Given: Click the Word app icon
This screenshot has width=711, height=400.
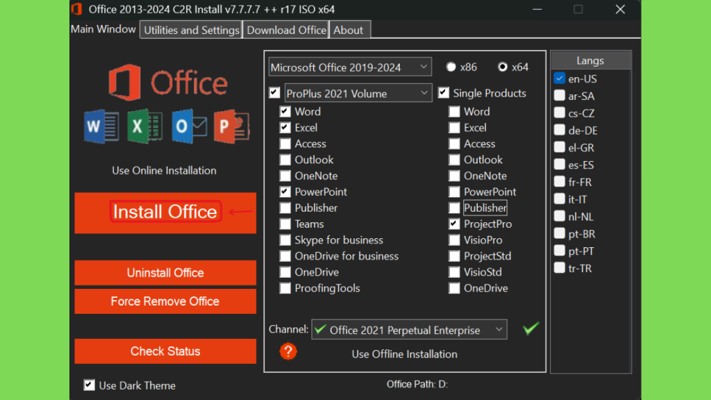Looking at the screenshot, I should 101,126.
